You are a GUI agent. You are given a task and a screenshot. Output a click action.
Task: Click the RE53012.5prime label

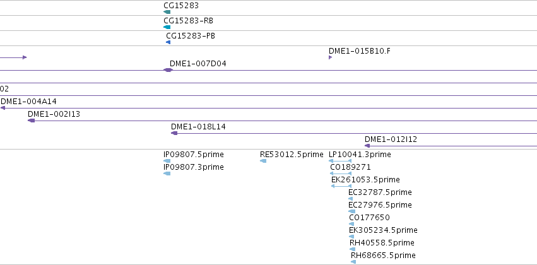pyautogui.click(x=292, y=155)
